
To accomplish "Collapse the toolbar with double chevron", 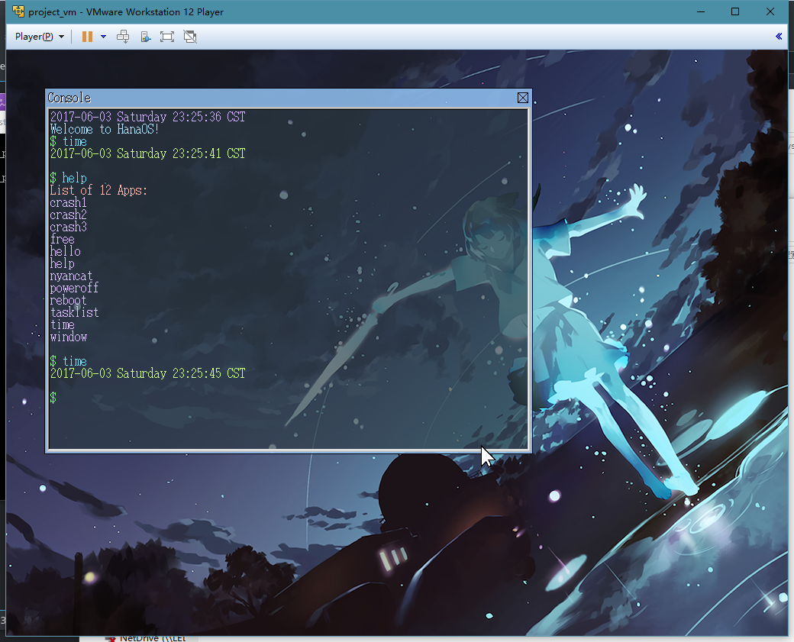I will [779, 36].
